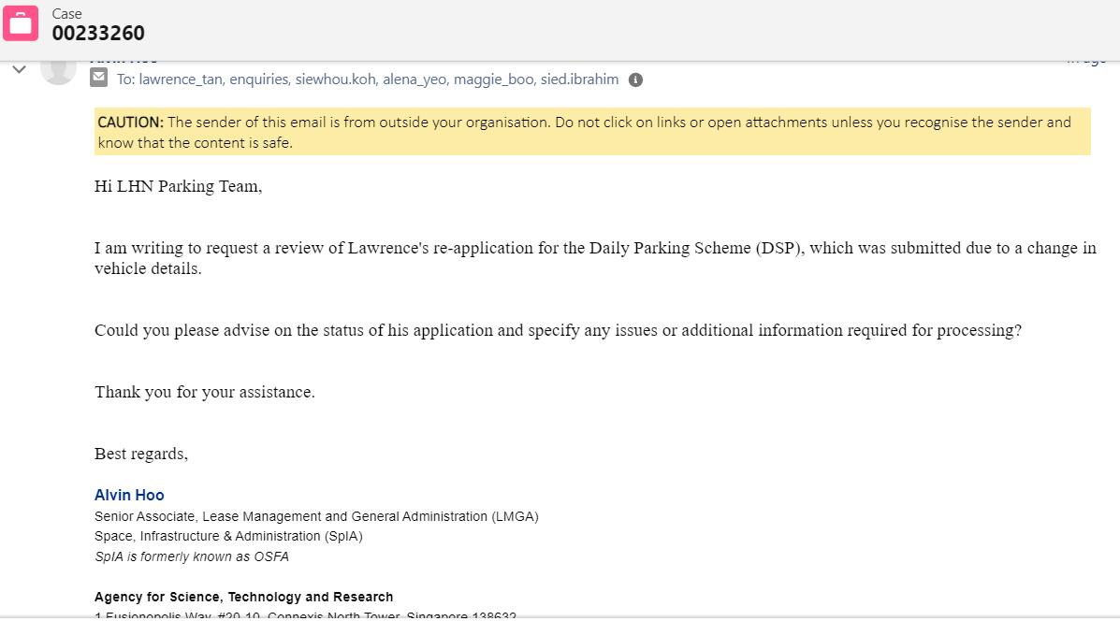Click the CAUTION warning banner text

click(592, 131)
